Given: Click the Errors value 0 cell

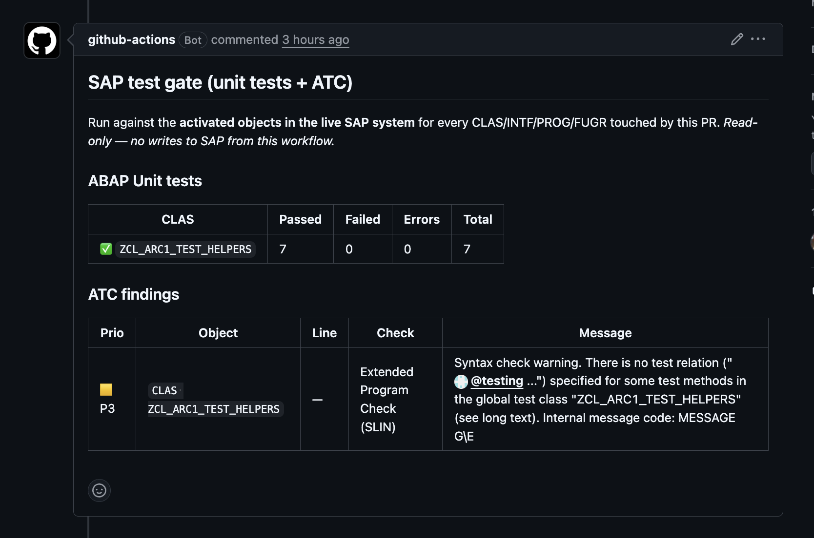Looking at the screenshot, I should (x=422, y=249).
